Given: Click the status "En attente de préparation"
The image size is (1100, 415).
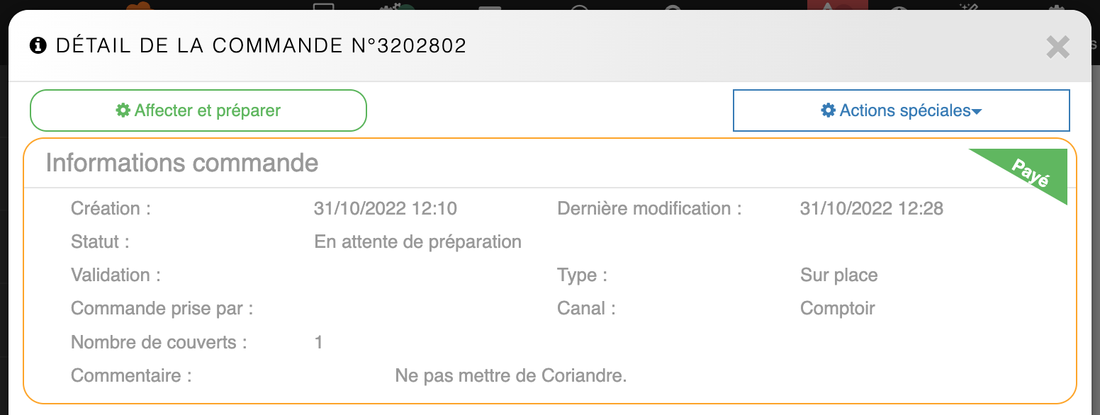Looking at the screenshot, I should tap(417, 242).
